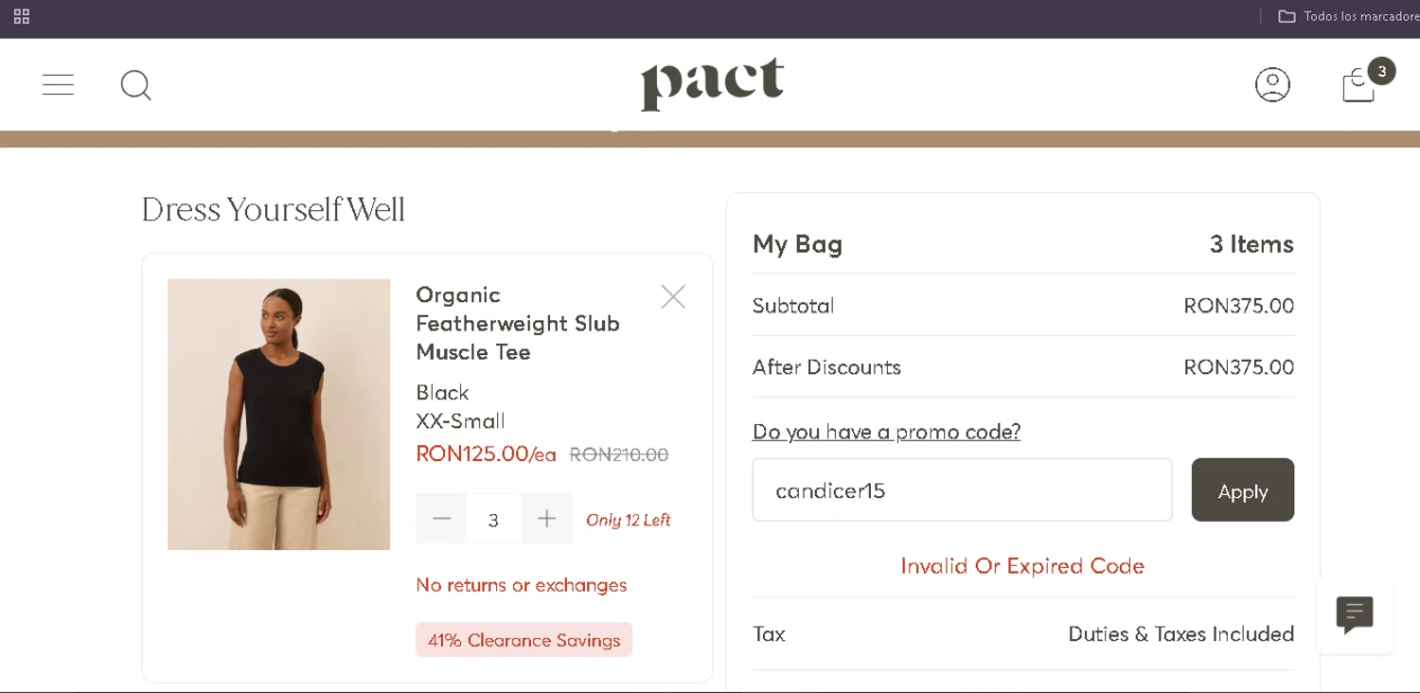This screenshot has height=693, width=1420.
Task: Click the promo code input field
Action: tap(962, 490)
